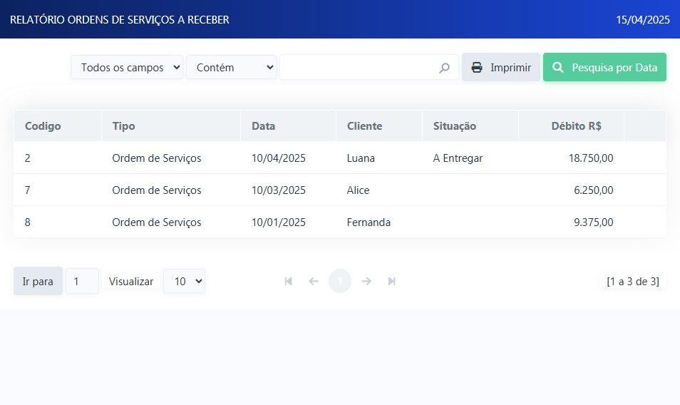Click debit value 6.250,00

594,190
